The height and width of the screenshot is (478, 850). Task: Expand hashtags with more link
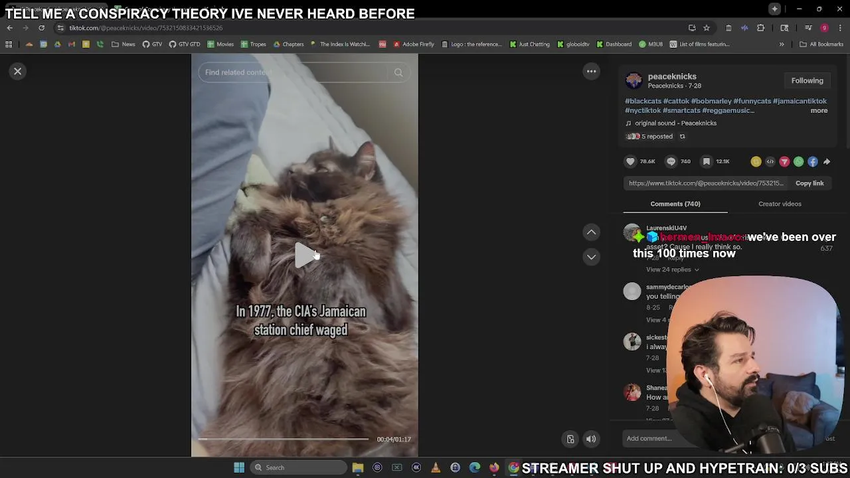pos(819,110)
